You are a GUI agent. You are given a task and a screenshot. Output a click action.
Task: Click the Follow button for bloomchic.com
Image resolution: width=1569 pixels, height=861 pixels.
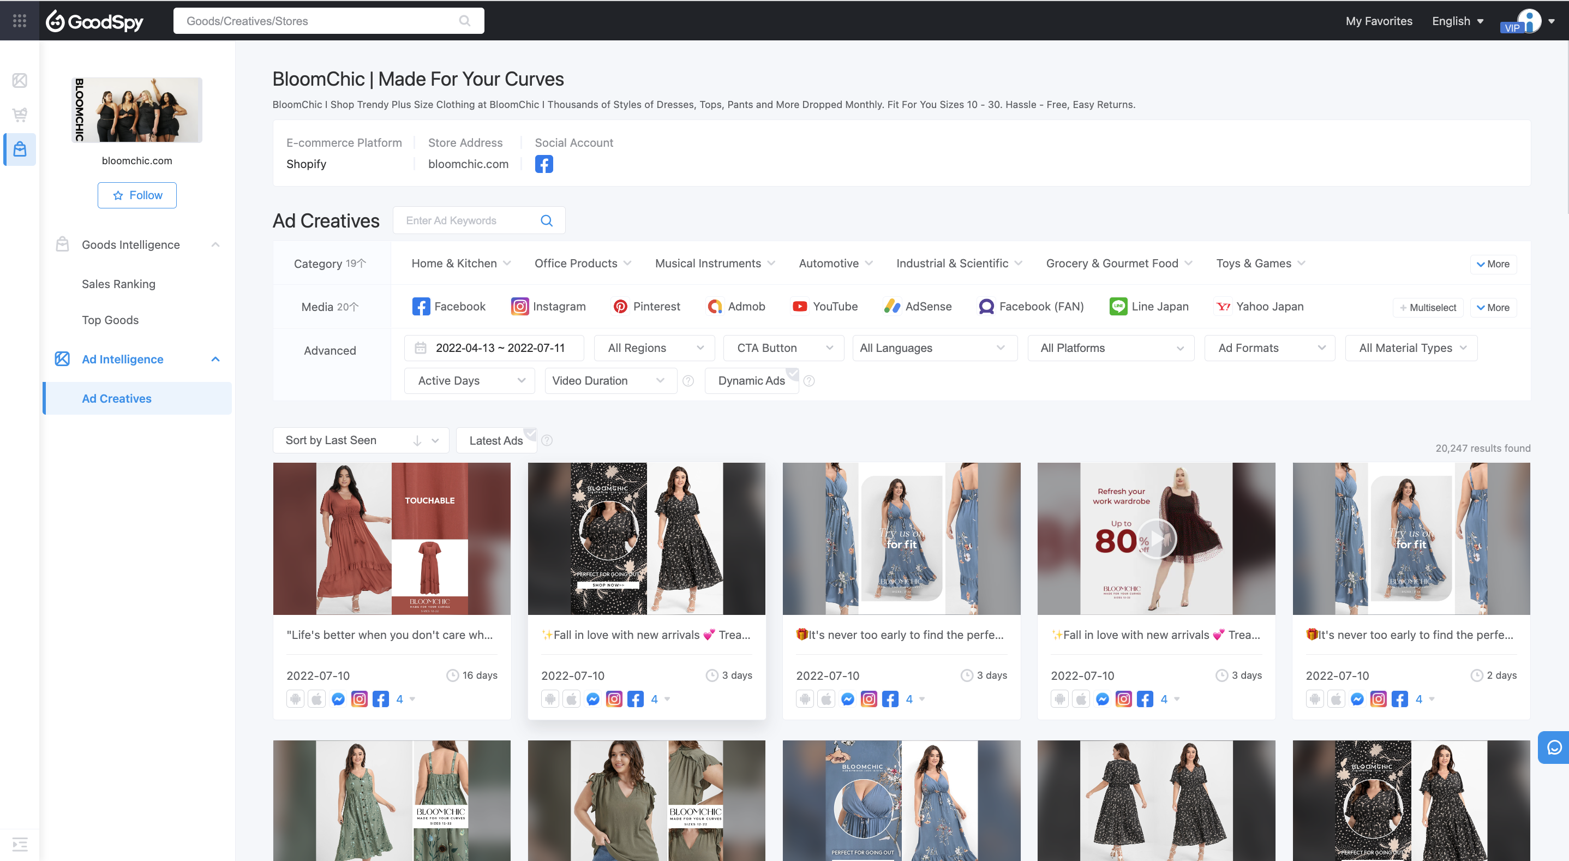pyautogui.click(x=135, y=195)
